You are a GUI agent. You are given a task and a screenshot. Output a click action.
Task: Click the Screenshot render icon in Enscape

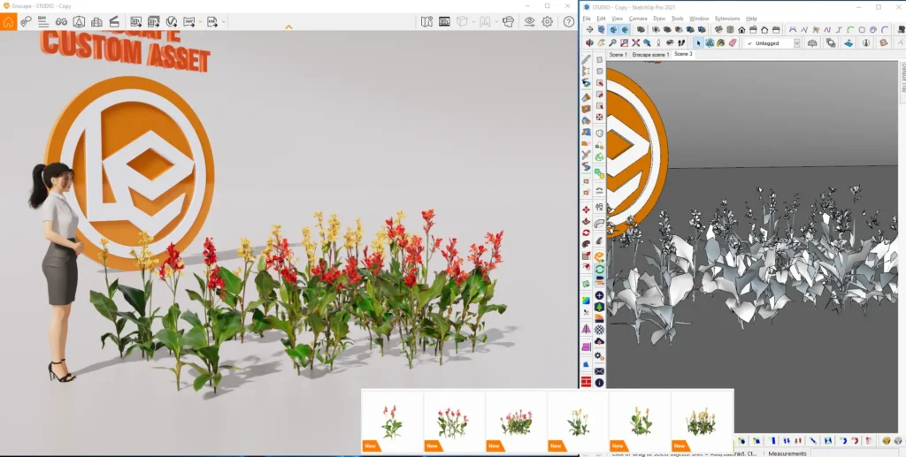[135, 22]
